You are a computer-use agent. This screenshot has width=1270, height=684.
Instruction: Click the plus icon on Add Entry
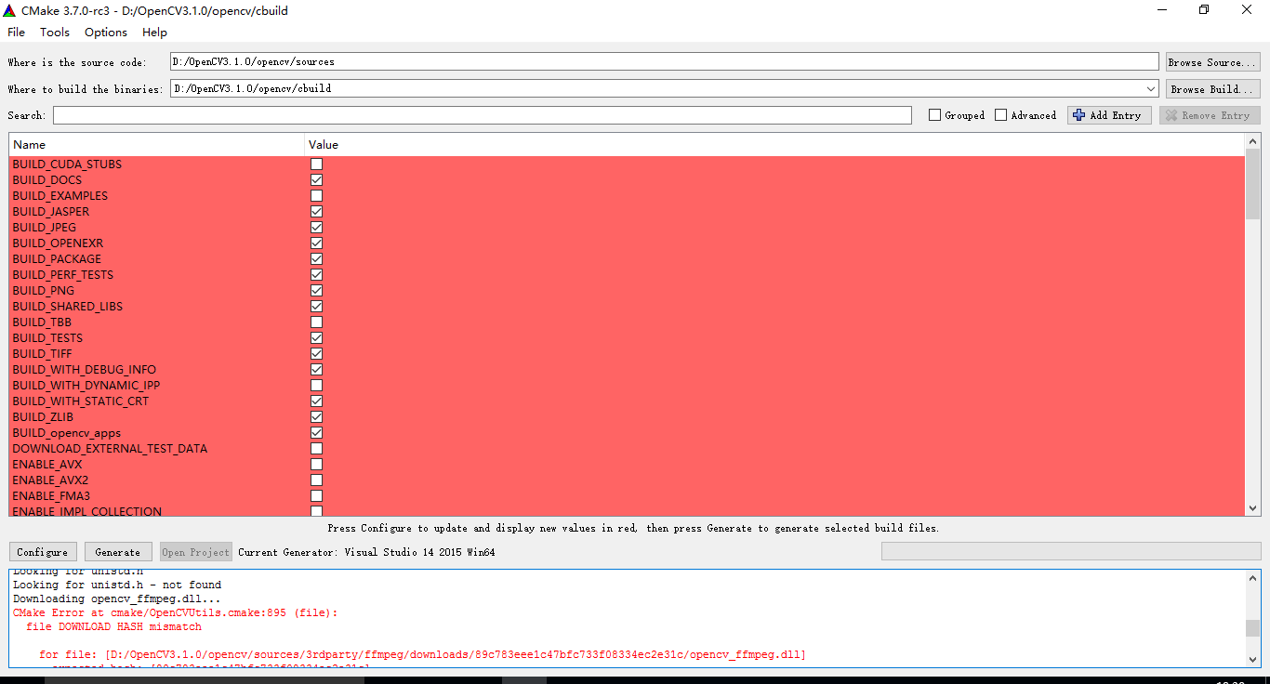[1078, 115]
